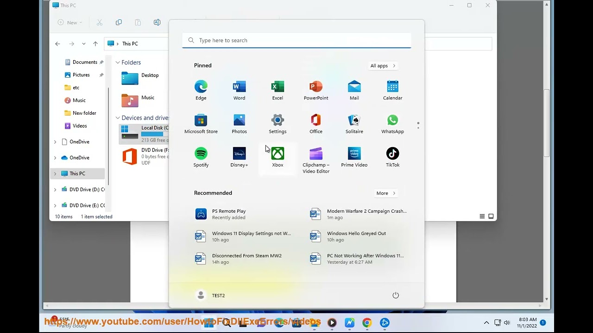Collapse the Folders group
The height and width of the screenshot is (333, 593).
pyautogui.click(x=118, y=62)
